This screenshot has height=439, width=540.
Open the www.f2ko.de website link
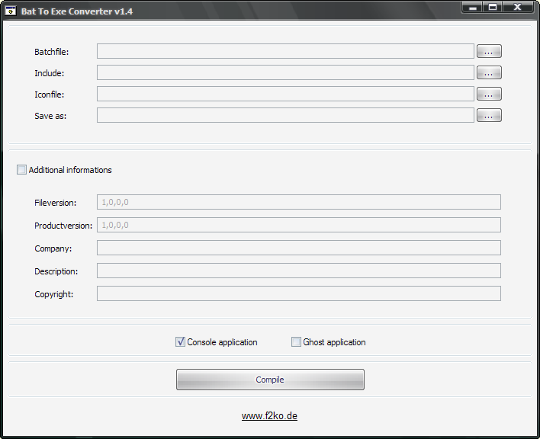[x=269, y=416]
